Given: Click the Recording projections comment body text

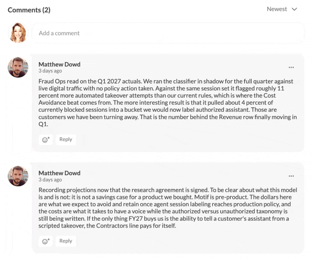Looking at the screenshot, I should click(168, 208).
